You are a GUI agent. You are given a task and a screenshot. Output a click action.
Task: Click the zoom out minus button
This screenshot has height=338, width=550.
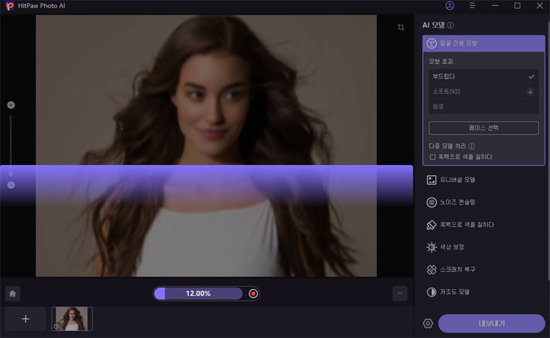(x=11, y=185)
